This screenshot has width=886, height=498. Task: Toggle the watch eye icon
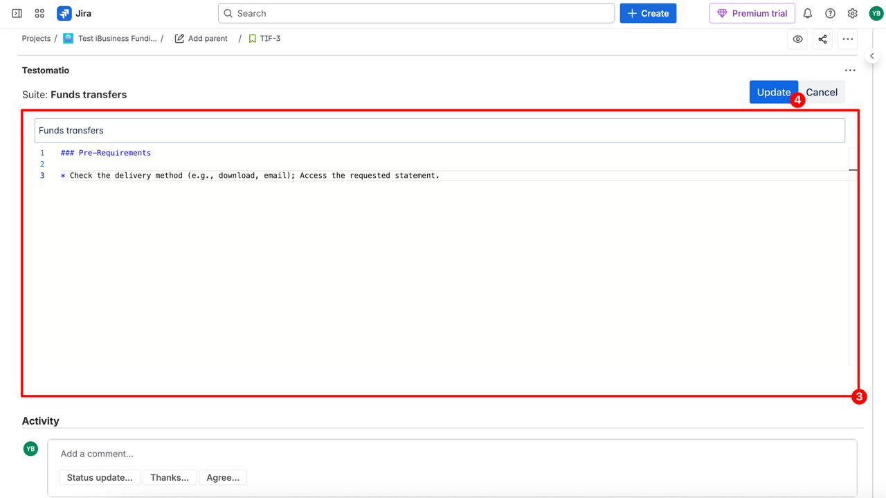[x=797, y=39]
